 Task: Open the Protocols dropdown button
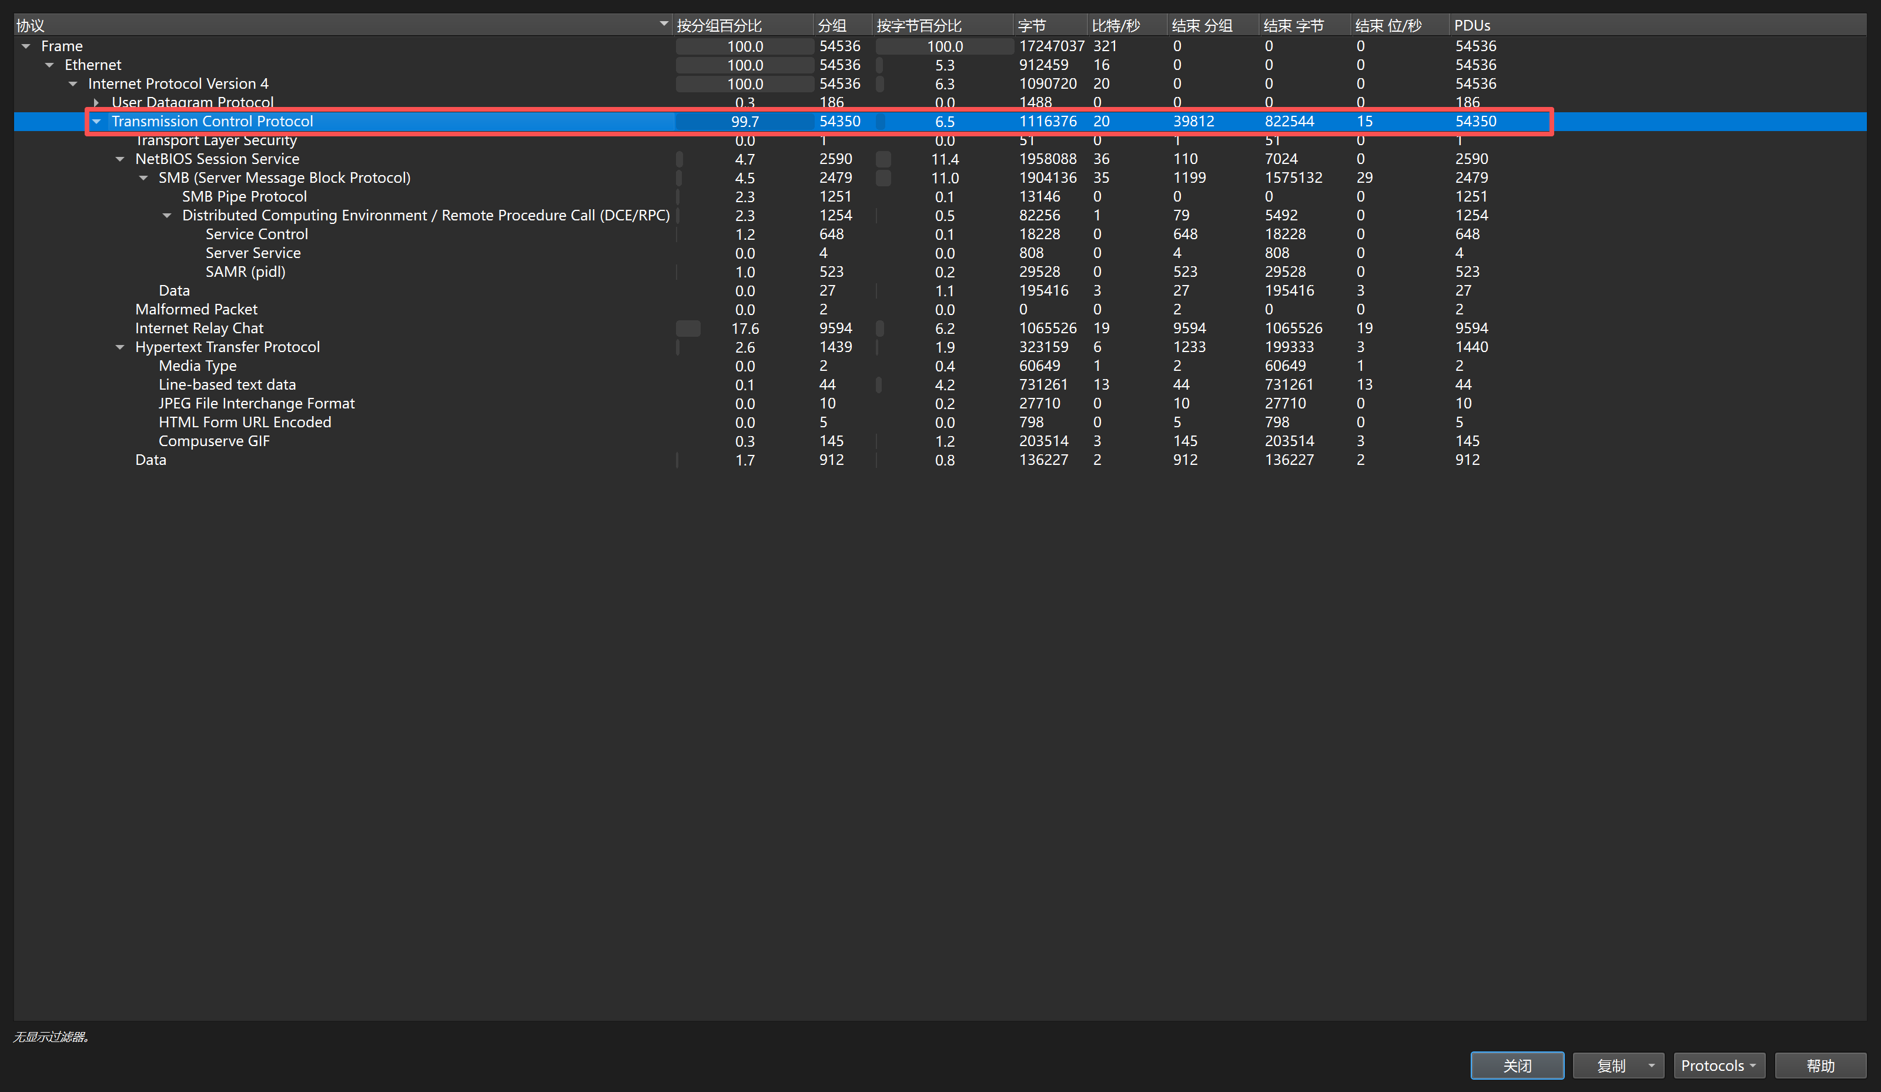1718,1066
